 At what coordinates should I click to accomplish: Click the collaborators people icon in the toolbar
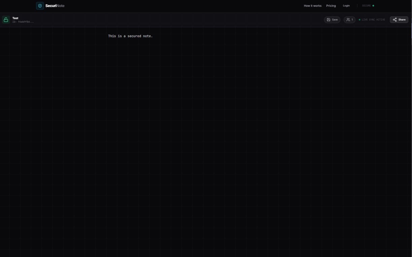(x=348, y=20)
